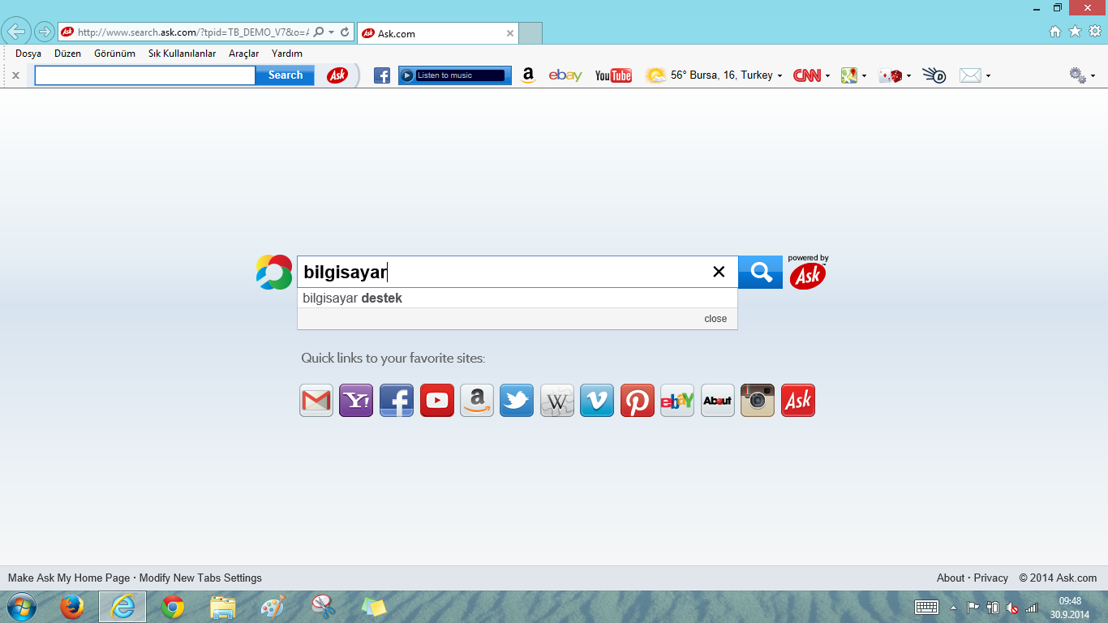Open toolbar settings gear dropdown
The image size is (1108, 623).
1082,75
